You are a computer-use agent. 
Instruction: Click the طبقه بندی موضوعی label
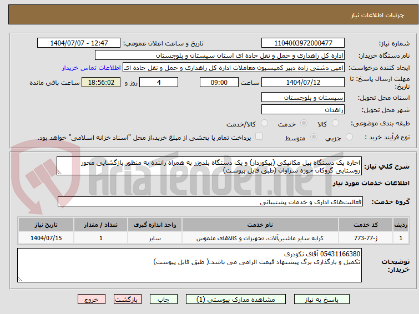[x=380, y=123]
